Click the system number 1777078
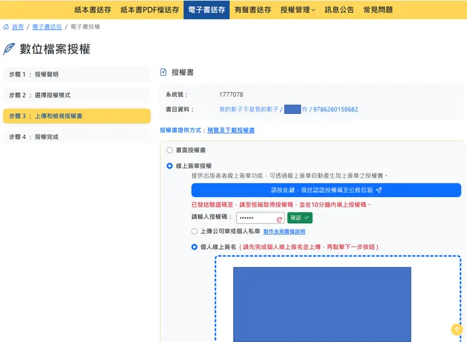Viewport: 467px width, 342px height. coord(231,95)
